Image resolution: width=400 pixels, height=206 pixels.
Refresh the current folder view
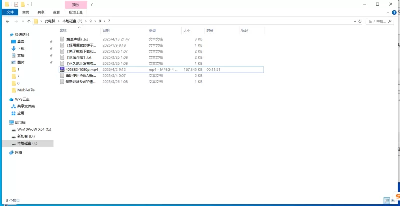pos(361,21)
